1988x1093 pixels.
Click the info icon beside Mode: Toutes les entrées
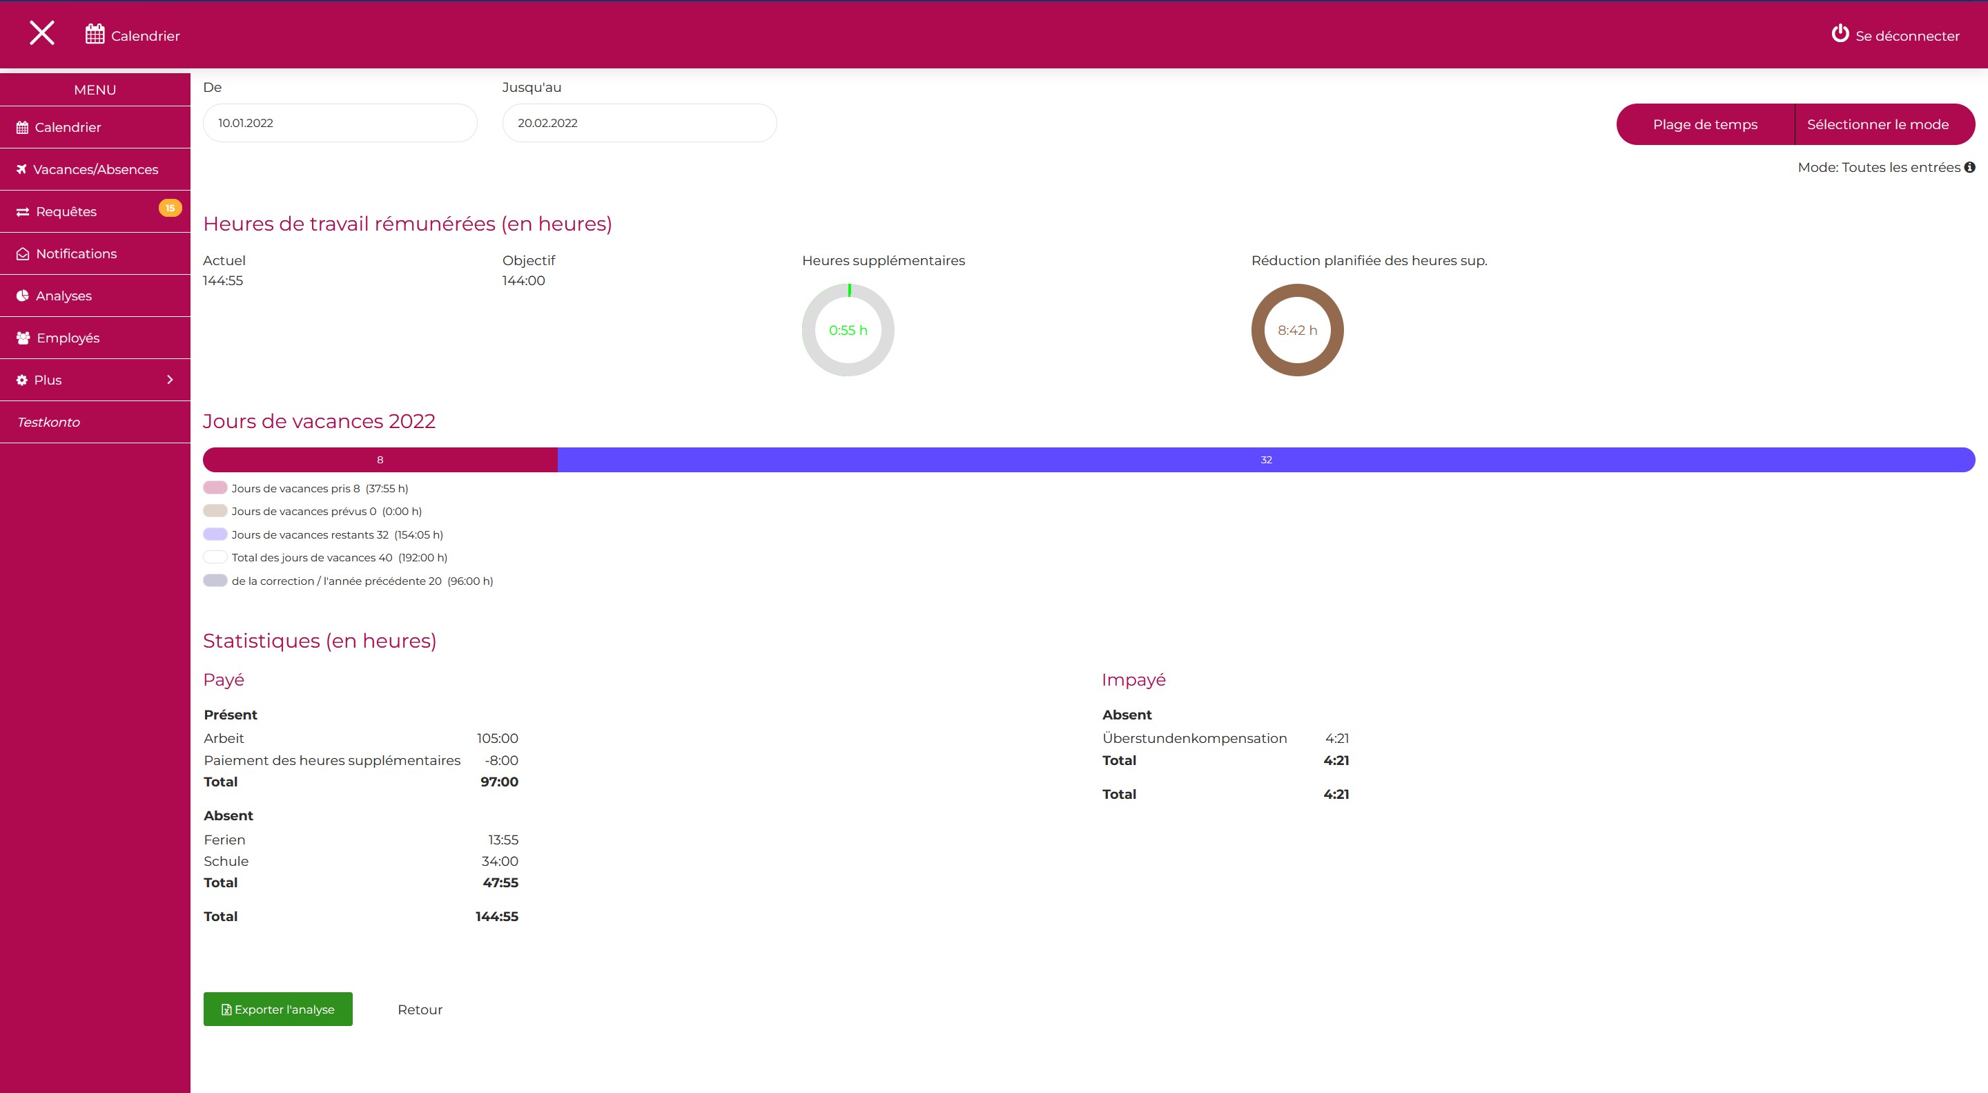coord(1969,168)
